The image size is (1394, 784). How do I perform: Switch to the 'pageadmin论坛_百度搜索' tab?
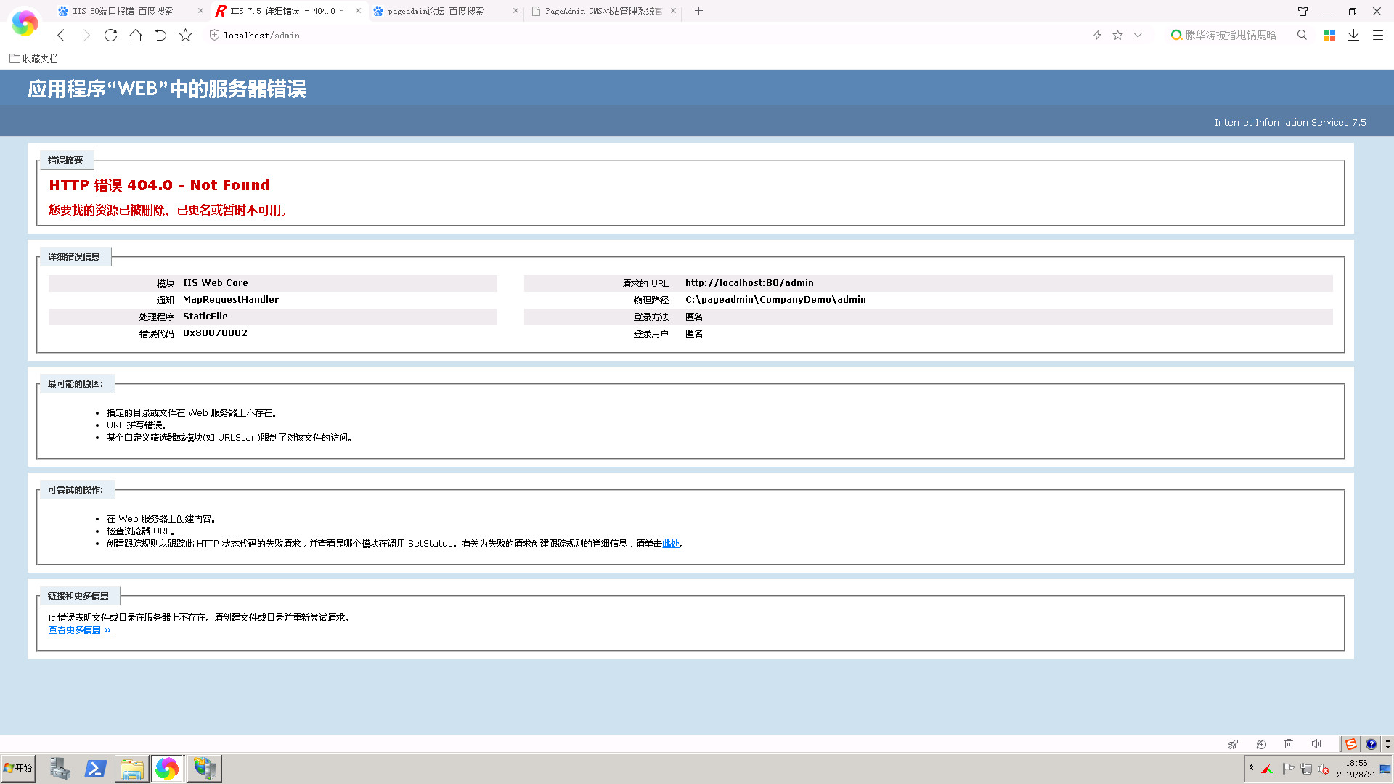point(436,11)
